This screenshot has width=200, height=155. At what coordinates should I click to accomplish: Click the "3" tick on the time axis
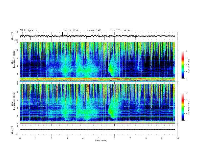click(67, 138)
